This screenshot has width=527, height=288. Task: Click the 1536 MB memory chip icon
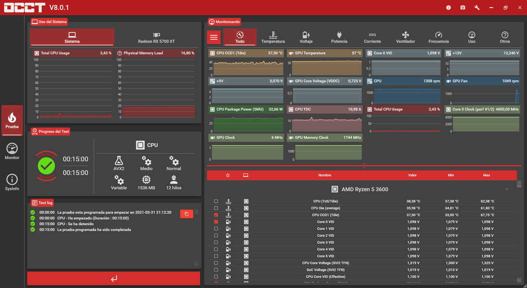click(x=146, y=179)
